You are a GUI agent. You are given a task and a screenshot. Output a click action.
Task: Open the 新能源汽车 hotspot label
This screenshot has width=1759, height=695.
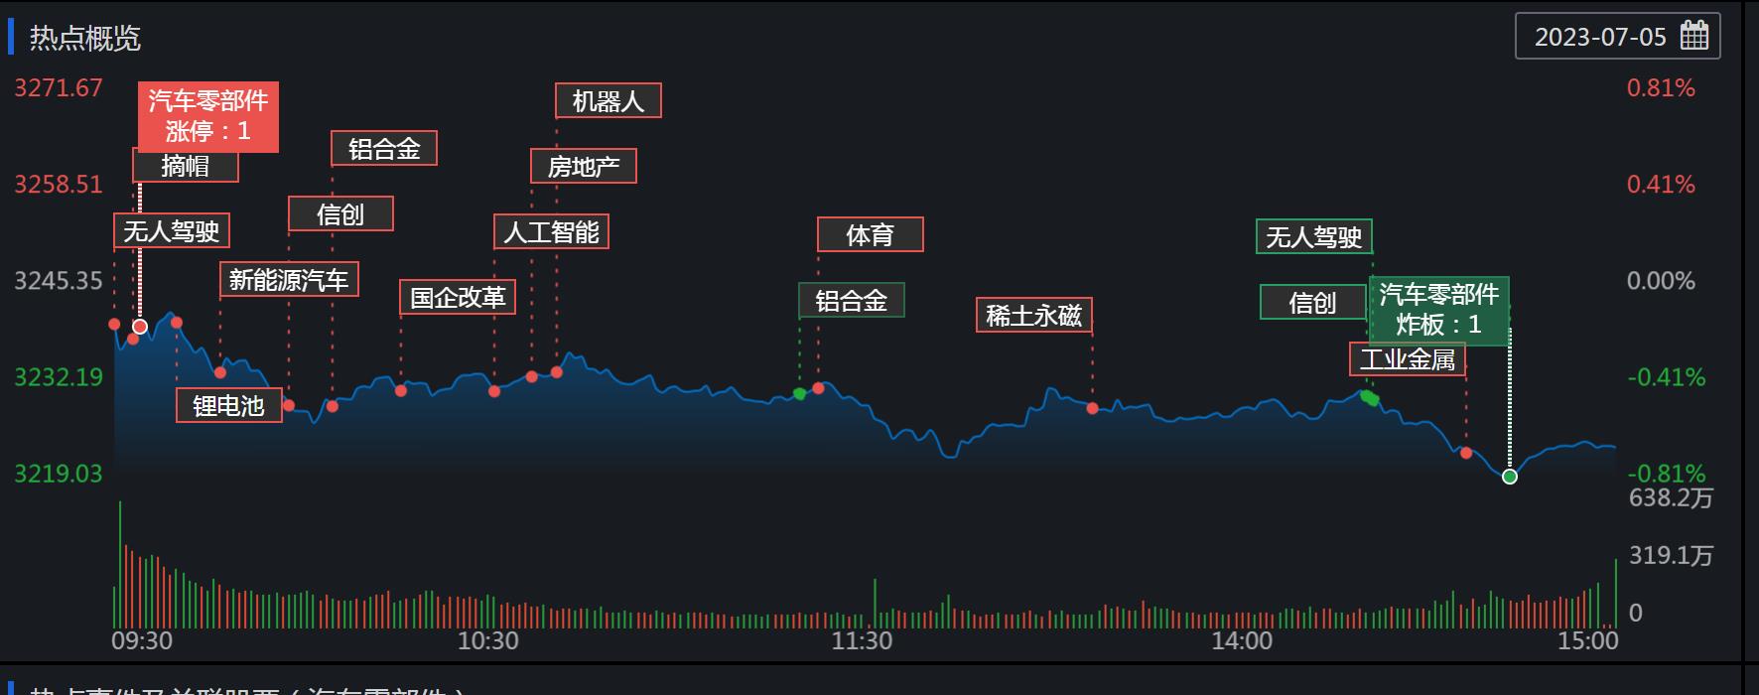(288, 280)
